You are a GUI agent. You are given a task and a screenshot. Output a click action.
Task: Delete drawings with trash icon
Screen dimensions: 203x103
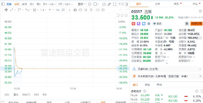coord(91,10)
